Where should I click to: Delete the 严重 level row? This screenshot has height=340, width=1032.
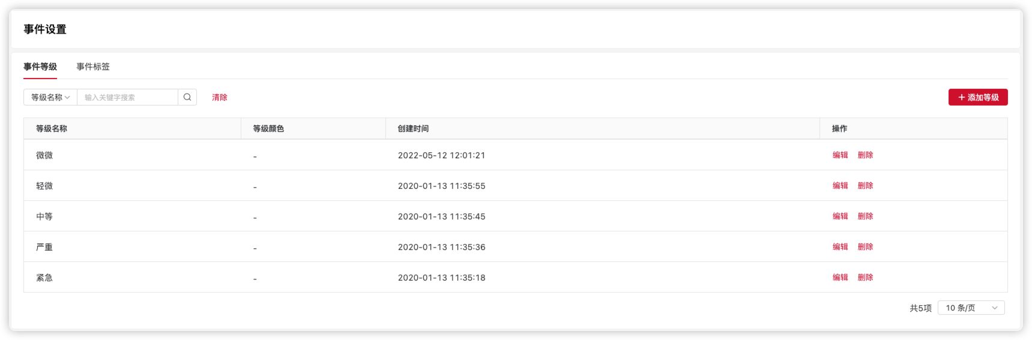click(x=865, y=247)
